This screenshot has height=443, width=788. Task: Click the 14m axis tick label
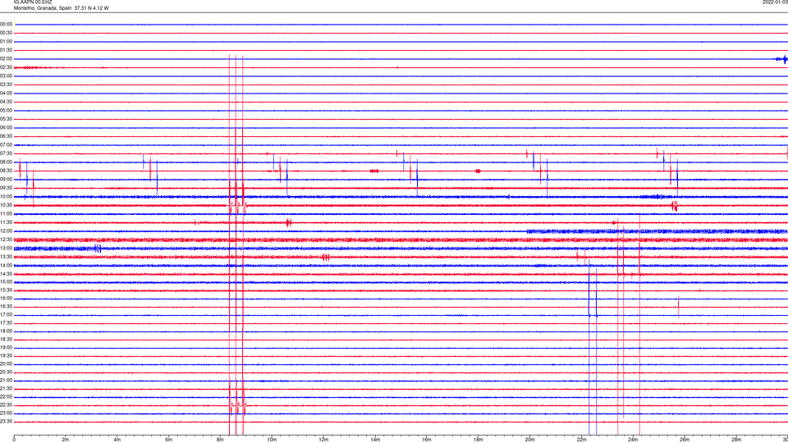(x=375, y=440)
